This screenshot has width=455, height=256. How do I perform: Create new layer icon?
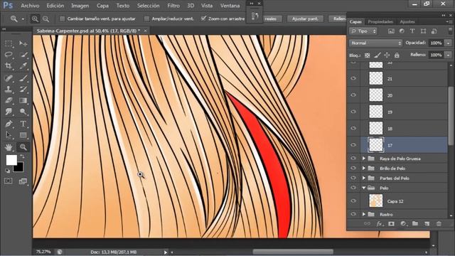(427, 224)
